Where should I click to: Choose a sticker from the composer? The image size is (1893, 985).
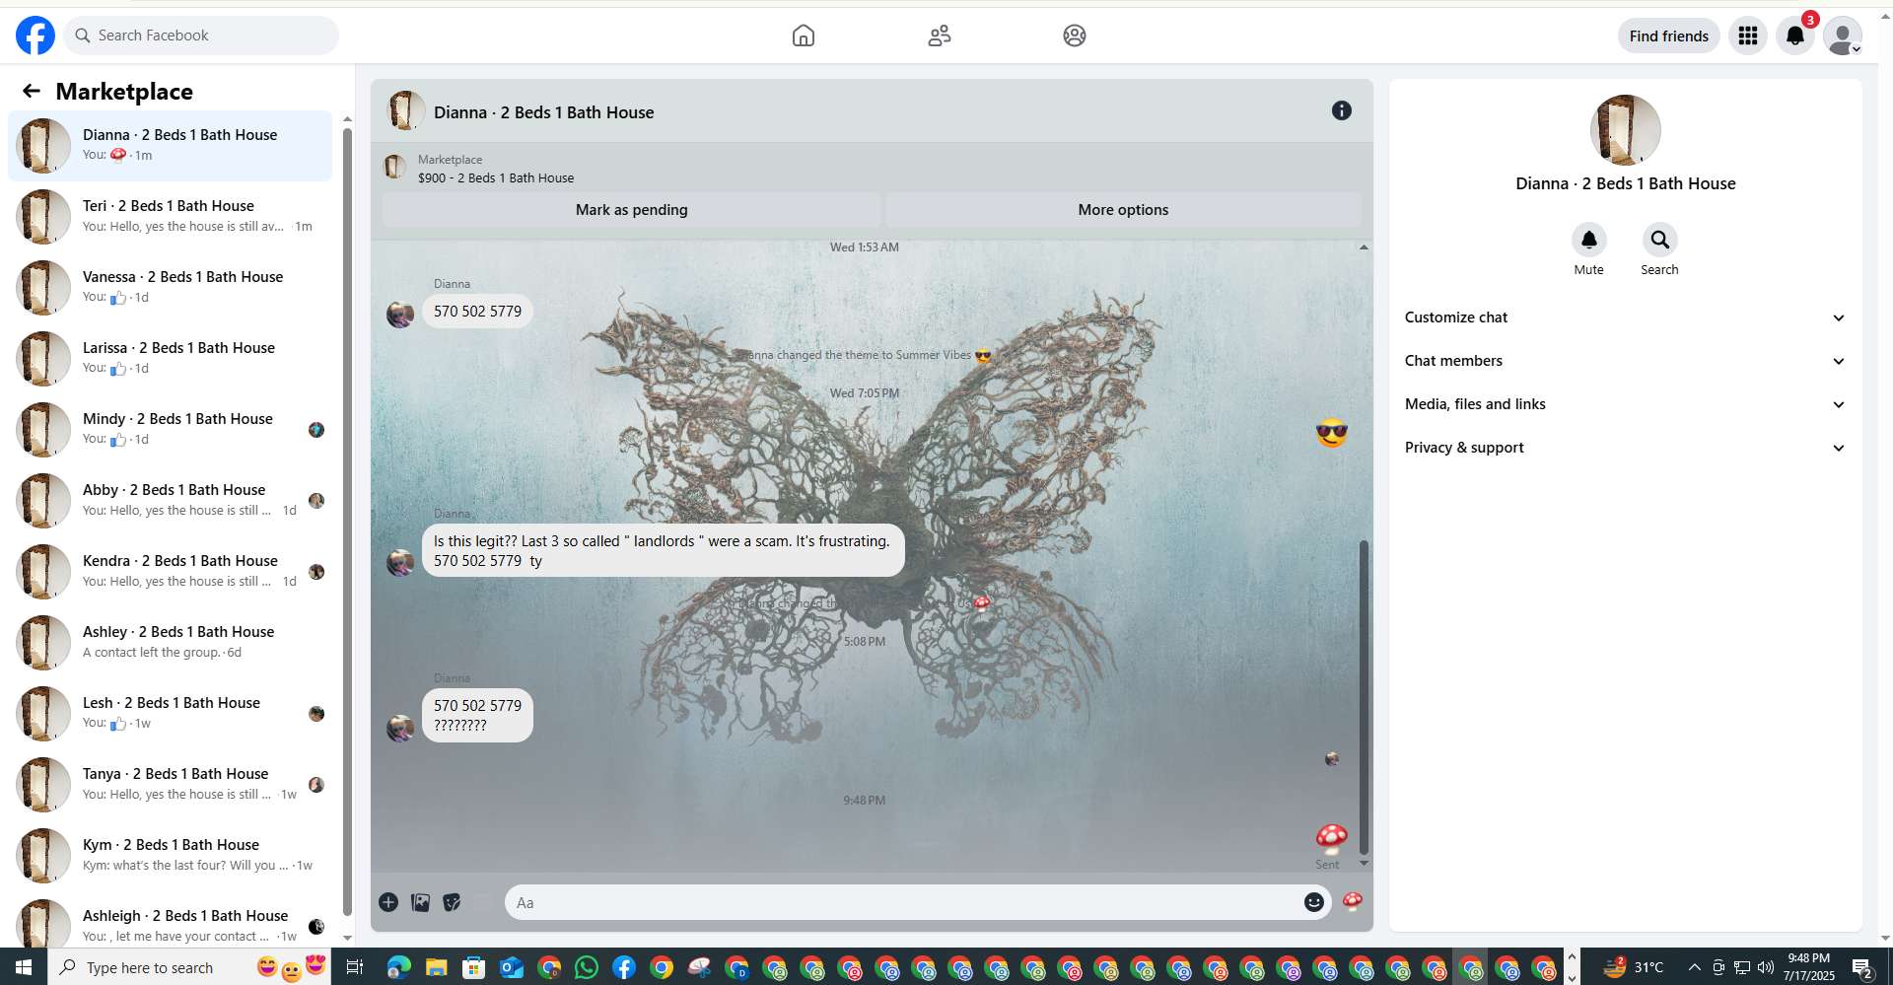pos(452,902)
